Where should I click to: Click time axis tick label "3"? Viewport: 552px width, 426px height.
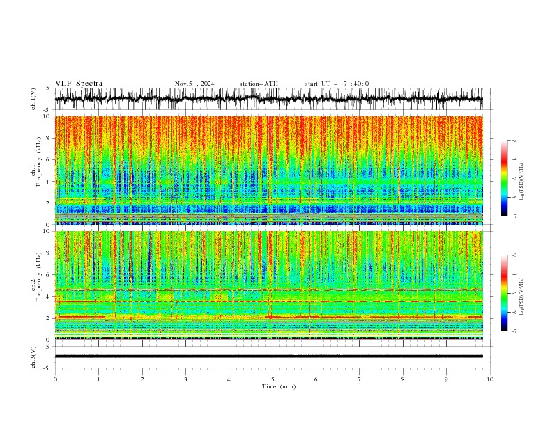185,379
